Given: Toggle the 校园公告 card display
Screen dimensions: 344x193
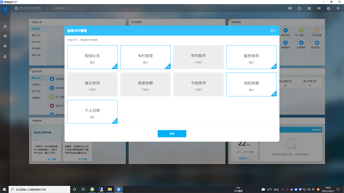Looking at the screenshot, I should point(92,57).
